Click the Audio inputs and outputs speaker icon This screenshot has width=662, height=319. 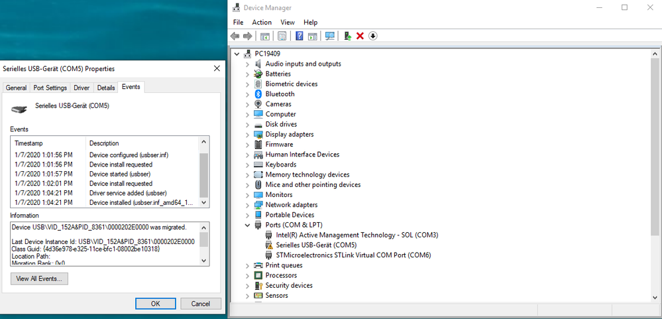click(x=258, y=64)
